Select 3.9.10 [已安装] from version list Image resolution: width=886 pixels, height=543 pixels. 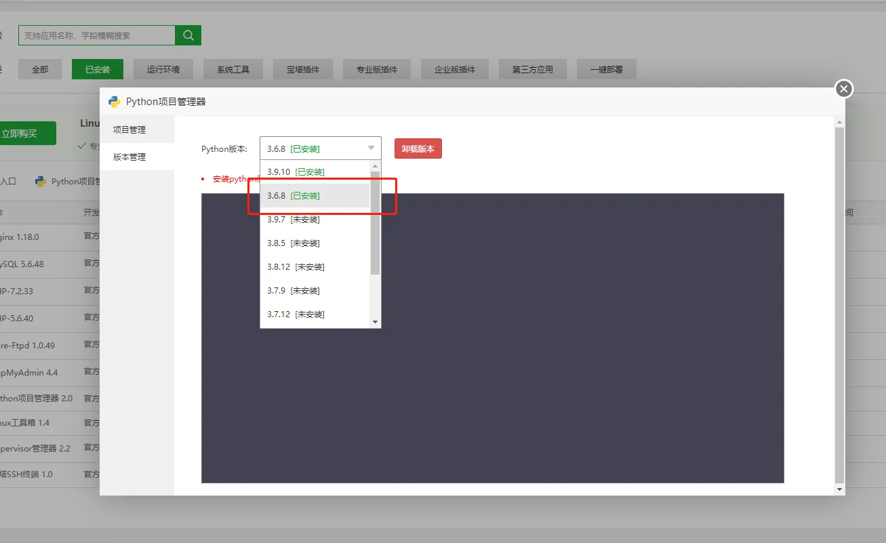[315, 172]
